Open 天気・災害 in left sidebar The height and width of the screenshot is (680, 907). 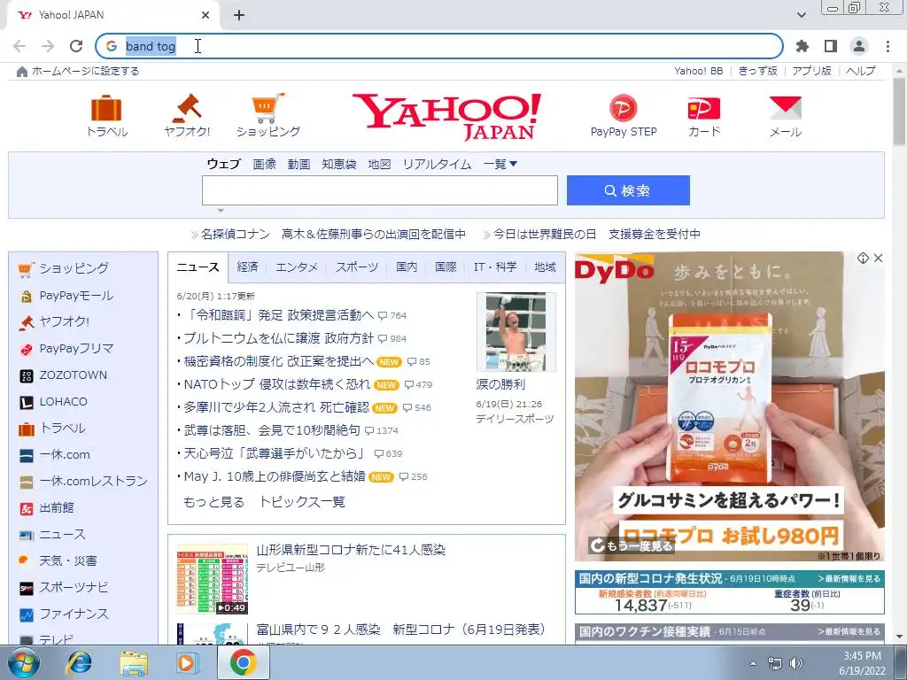point(67,560)
